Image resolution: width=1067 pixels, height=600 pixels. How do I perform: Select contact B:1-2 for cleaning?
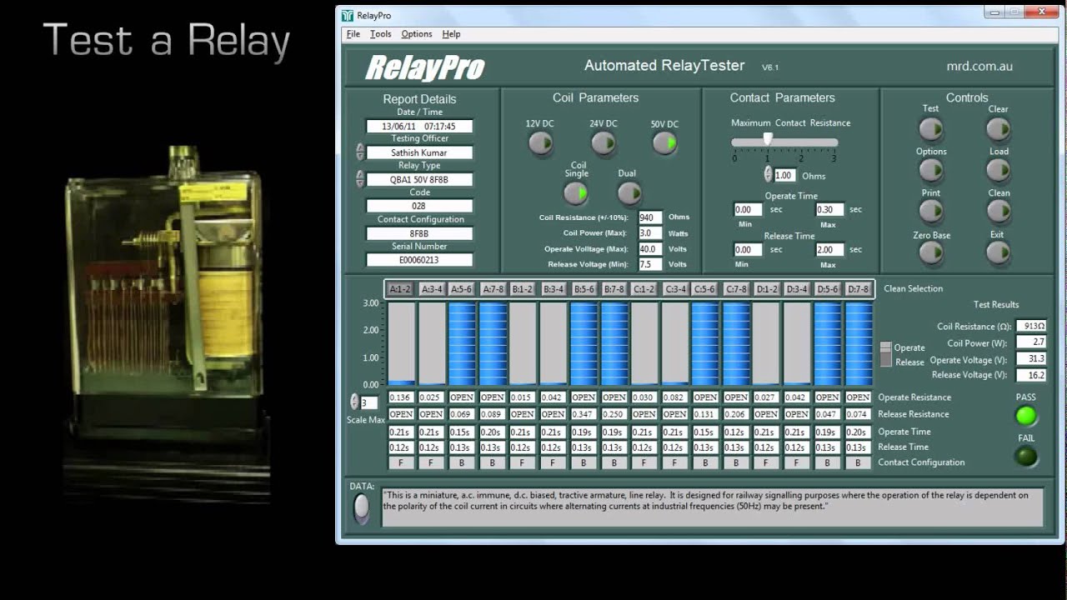click(x=522, y=289)
